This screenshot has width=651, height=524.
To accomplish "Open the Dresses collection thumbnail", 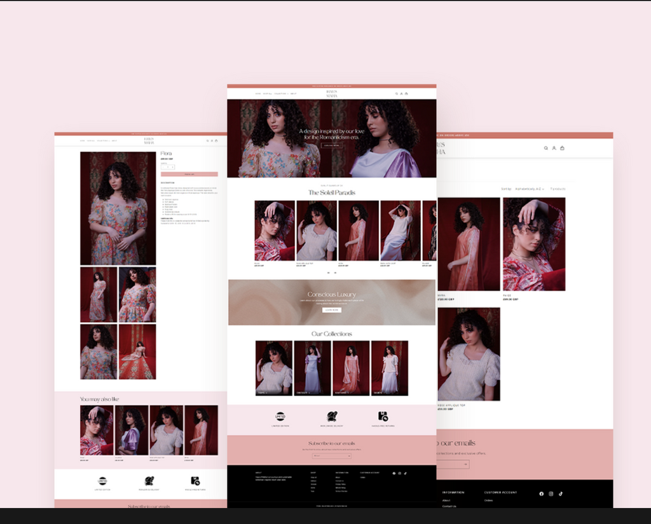I will (313, 368).
